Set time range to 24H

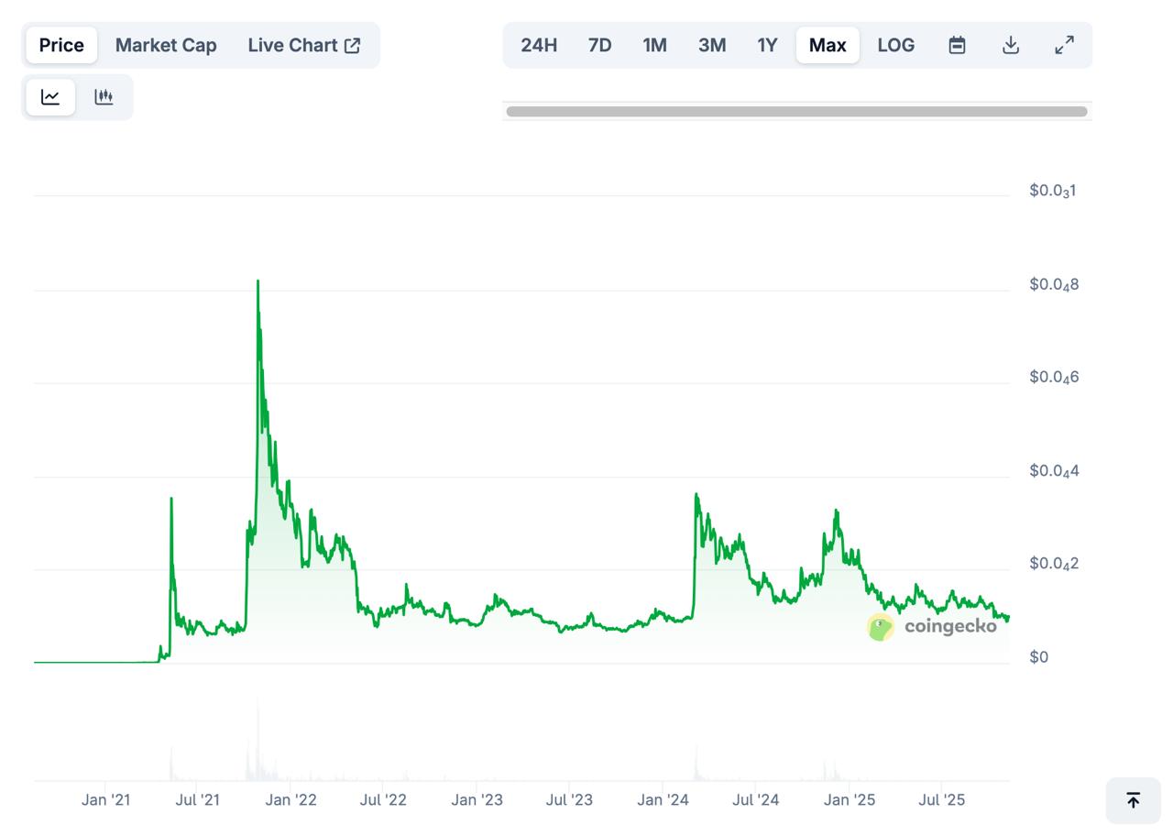pos(539,45)
